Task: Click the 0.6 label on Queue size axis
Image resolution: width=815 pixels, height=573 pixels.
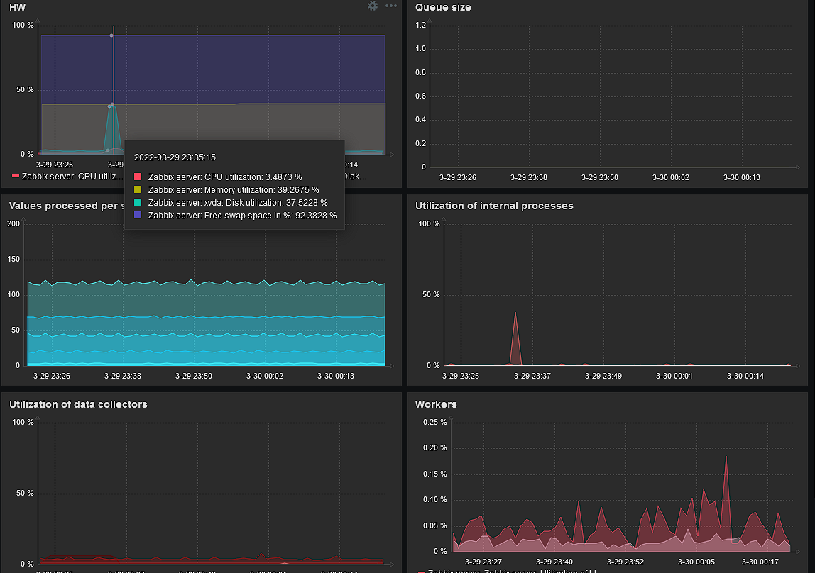Action: tap(420, 96)
